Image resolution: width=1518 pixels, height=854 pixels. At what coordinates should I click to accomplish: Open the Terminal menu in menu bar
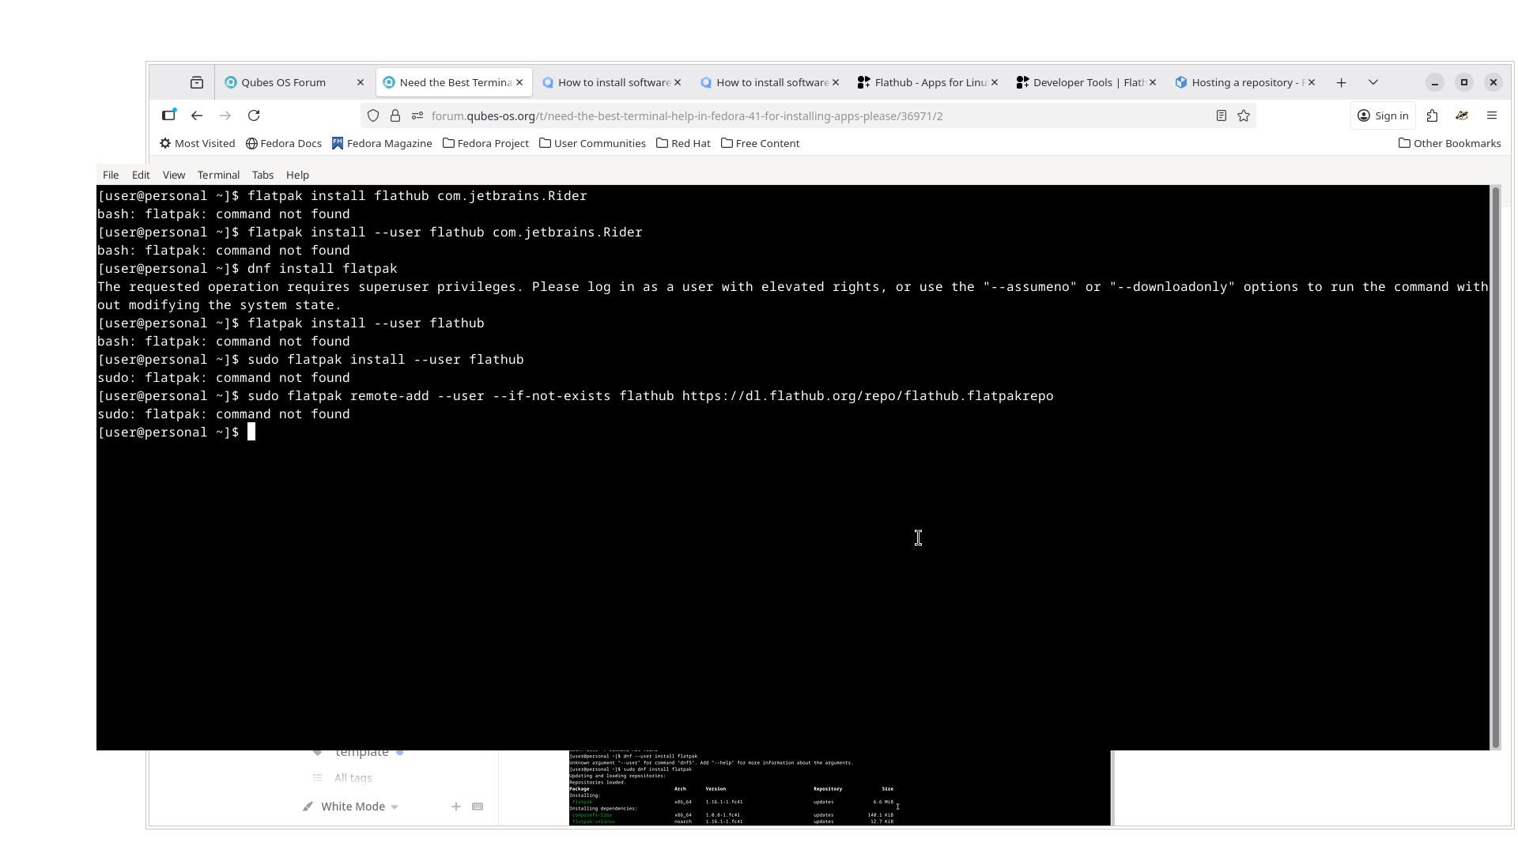pyautogui.click(x=218, y=175)
